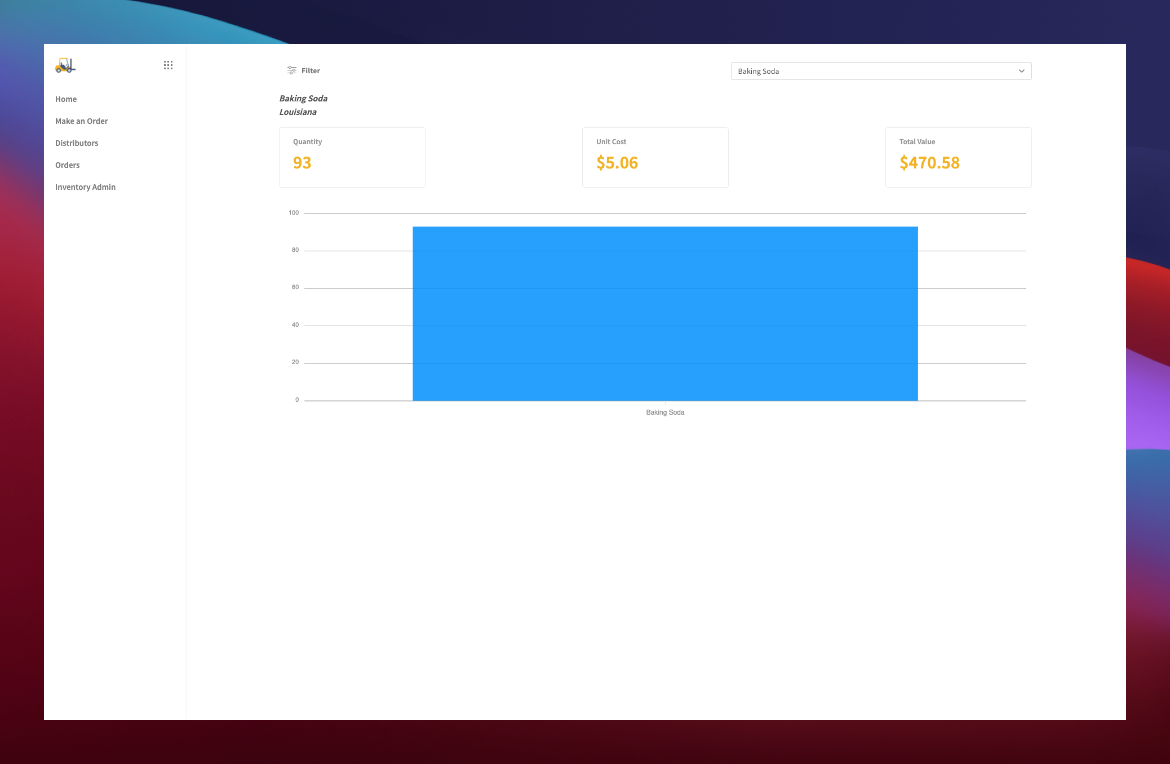Click the Filter icon
Viewport: 1170px width, 764px height.
[291, 71]
